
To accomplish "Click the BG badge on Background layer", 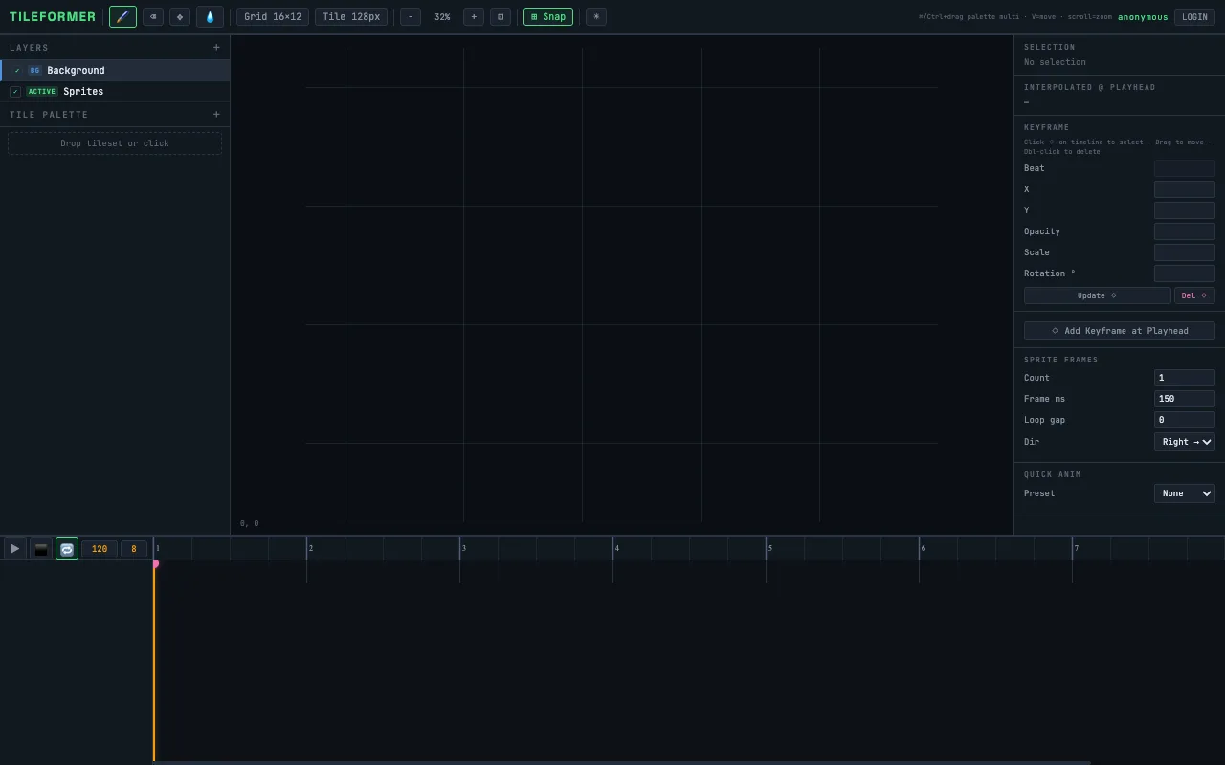I will coord(34,71).
